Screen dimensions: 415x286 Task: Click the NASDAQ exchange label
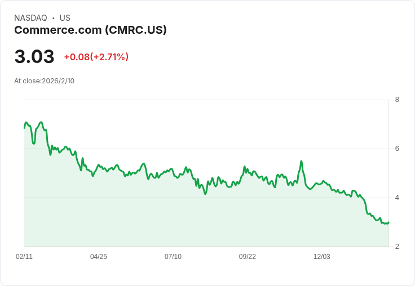(30, 18)
